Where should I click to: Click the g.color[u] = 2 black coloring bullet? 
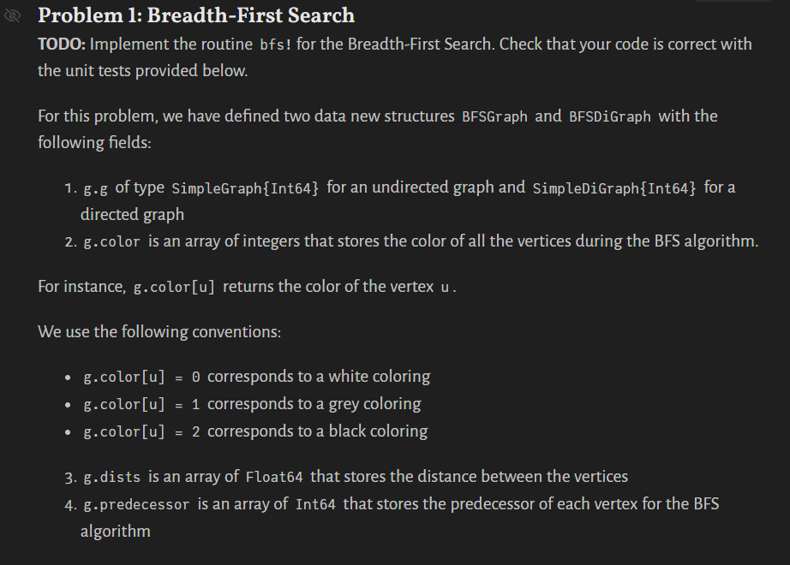[254, 431]
